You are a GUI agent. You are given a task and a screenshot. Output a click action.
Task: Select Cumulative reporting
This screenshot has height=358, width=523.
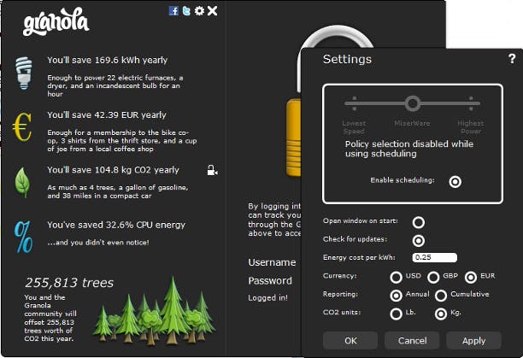pyautogui.click(x=441, y=296)
